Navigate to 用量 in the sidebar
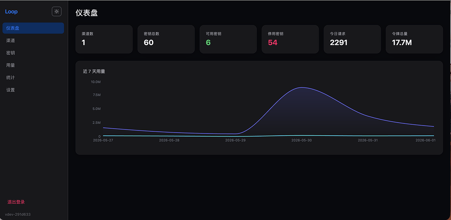Screen dimensions: 451x220 coord(33,65)
